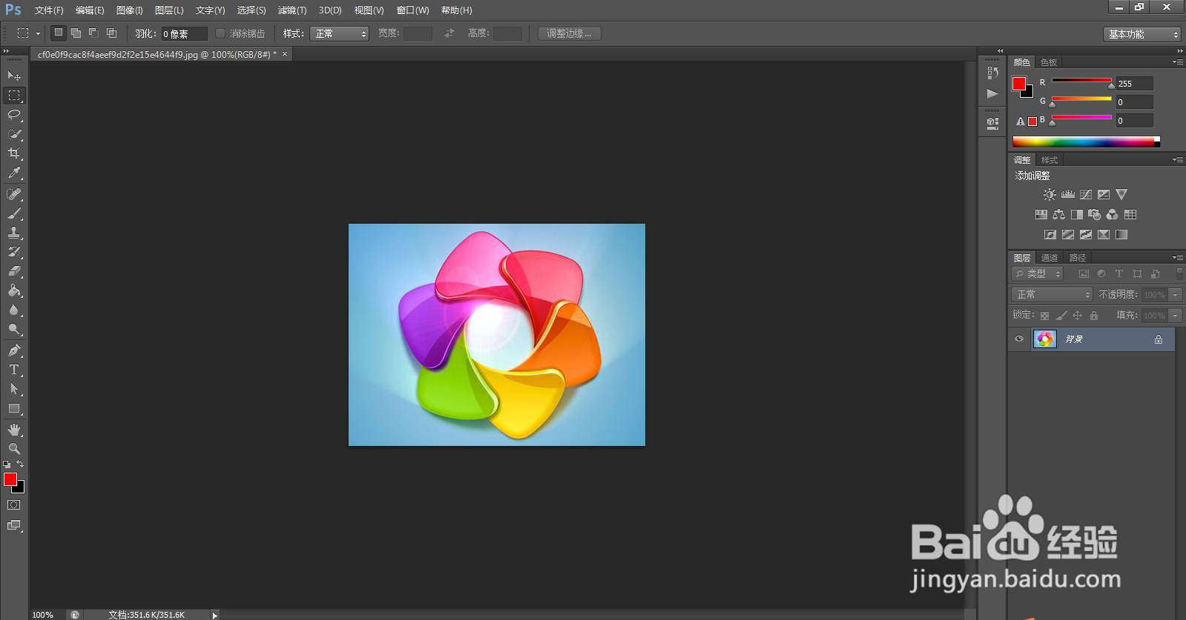Open the 类型 layer filter dropdown
This screenshot has width=1186, height=620.
click(1038, 274)
